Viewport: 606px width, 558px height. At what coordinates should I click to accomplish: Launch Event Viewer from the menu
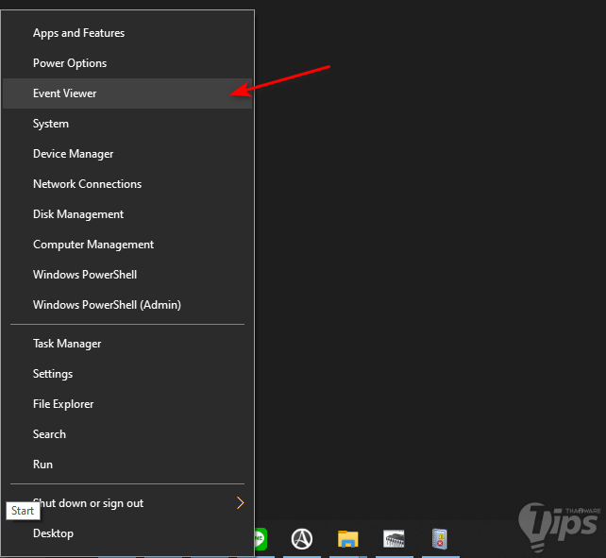tap(127, 93)
